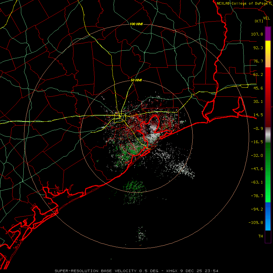Select the 107.8 velocity scale value

click(x=257, y=34)
